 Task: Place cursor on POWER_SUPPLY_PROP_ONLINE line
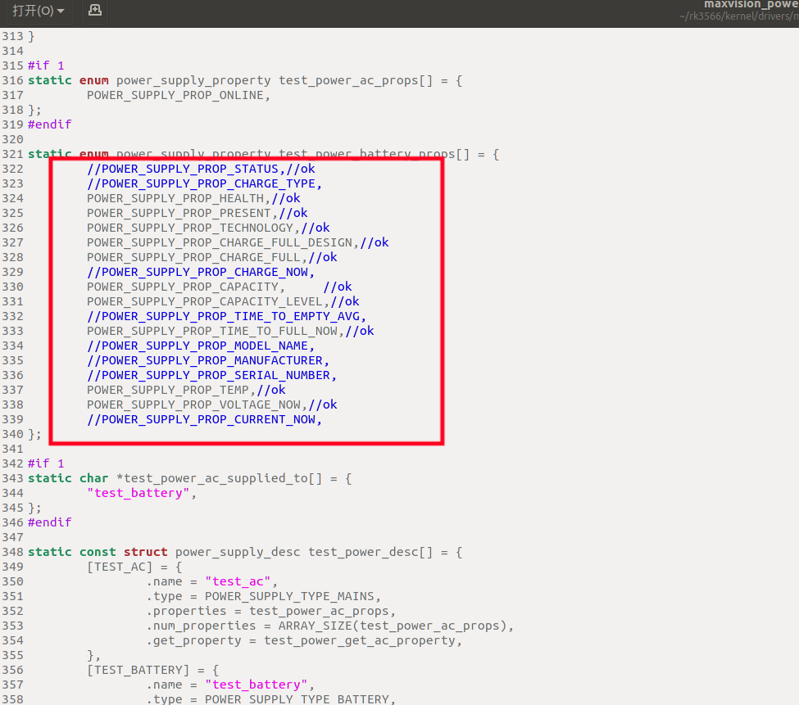pos(175,95)
